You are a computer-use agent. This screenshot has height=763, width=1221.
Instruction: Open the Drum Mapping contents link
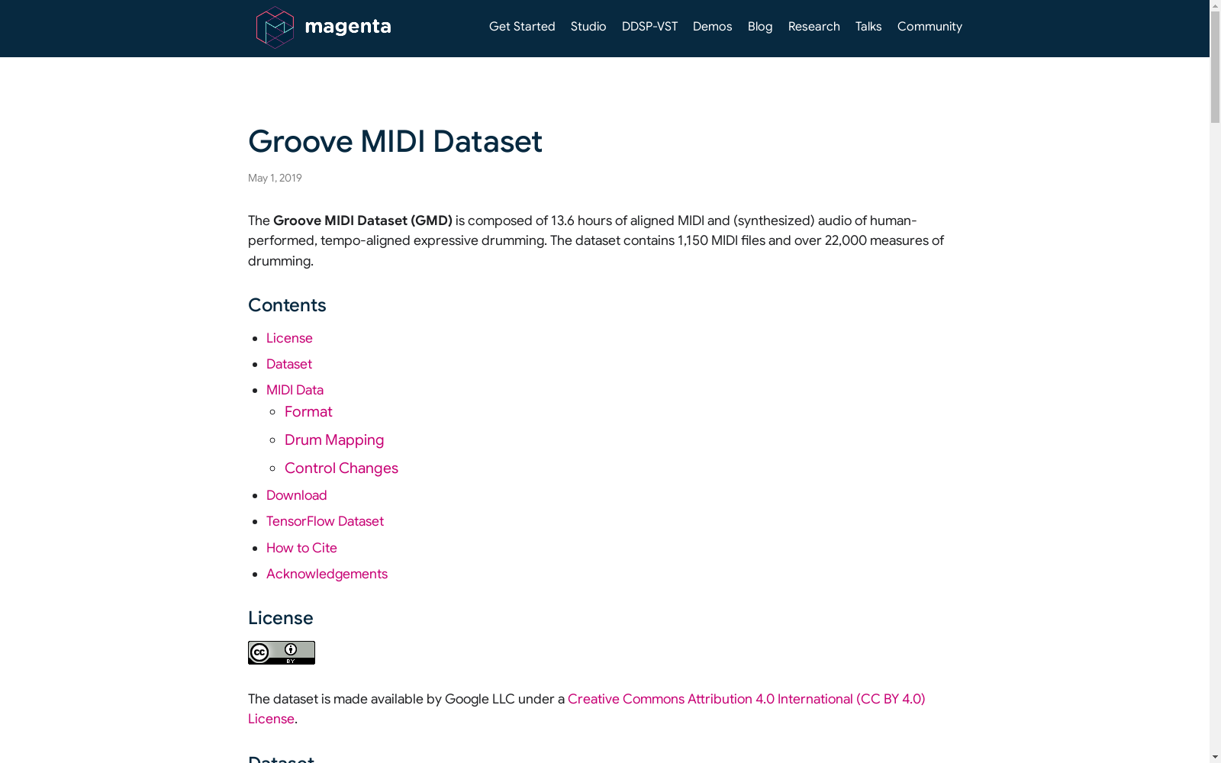[334, 440]
